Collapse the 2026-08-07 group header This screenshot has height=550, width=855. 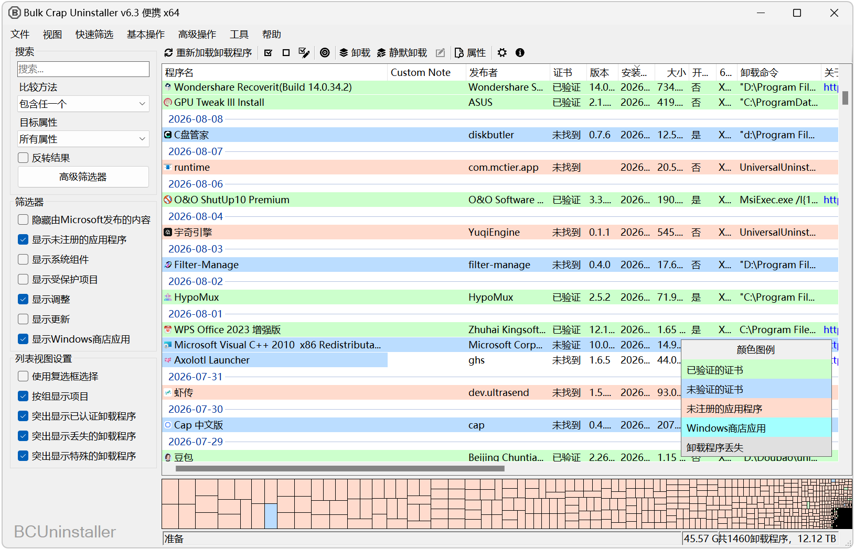coord(196,151)
